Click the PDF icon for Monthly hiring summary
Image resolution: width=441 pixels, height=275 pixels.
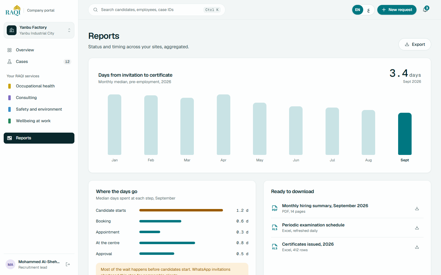tap(275, 208)
